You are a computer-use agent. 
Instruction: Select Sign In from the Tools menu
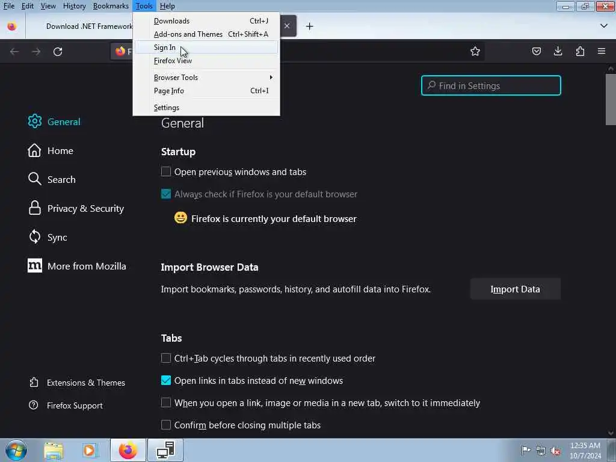[206, 47]
